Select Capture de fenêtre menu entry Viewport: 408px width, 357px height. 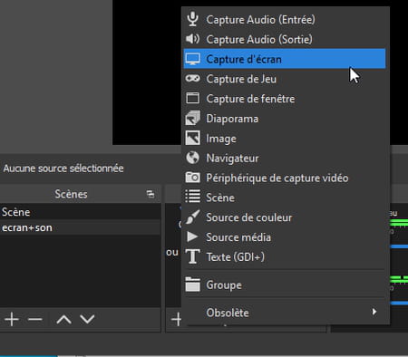(285, 99)
